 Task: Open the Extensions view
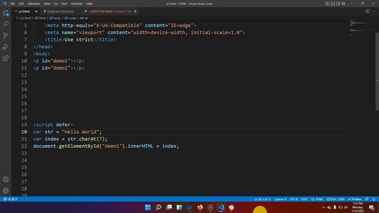[x=5, y=58]
